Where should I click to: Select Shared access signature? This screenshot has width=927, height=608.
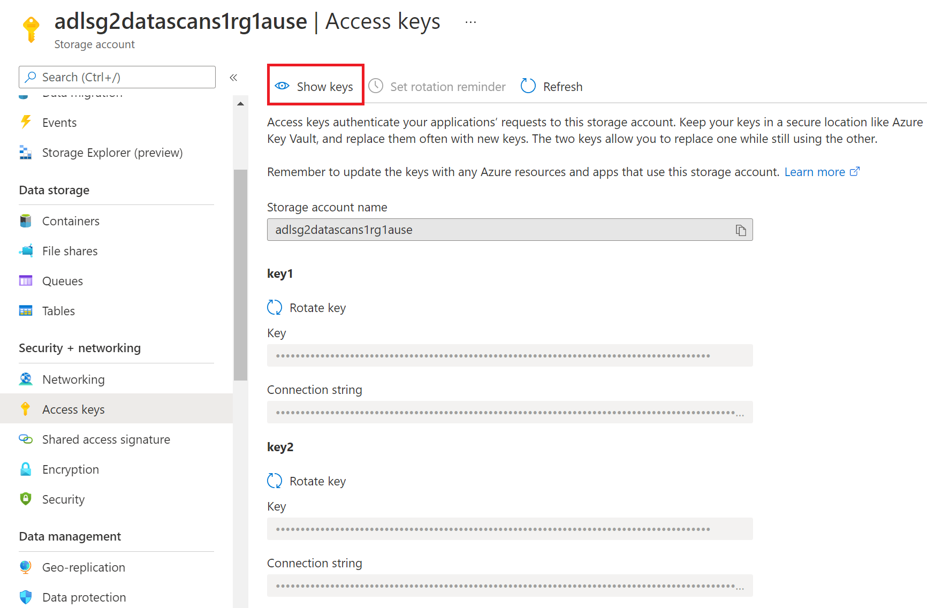(105, 439)
